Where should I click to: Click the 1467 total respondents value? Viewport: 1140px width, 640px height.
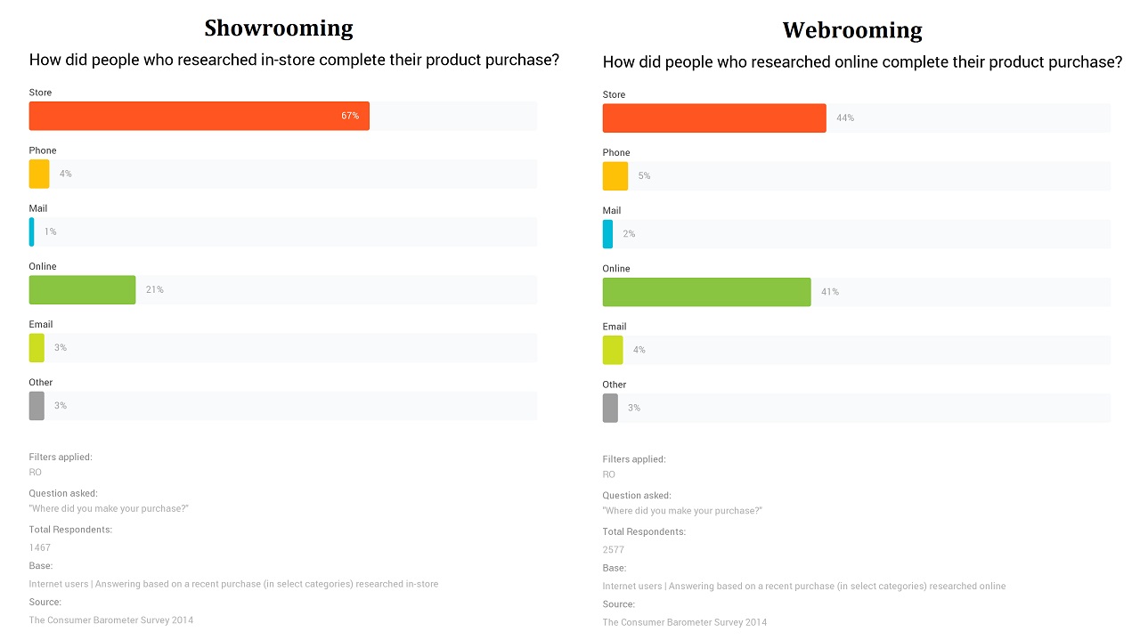(40, 547)
